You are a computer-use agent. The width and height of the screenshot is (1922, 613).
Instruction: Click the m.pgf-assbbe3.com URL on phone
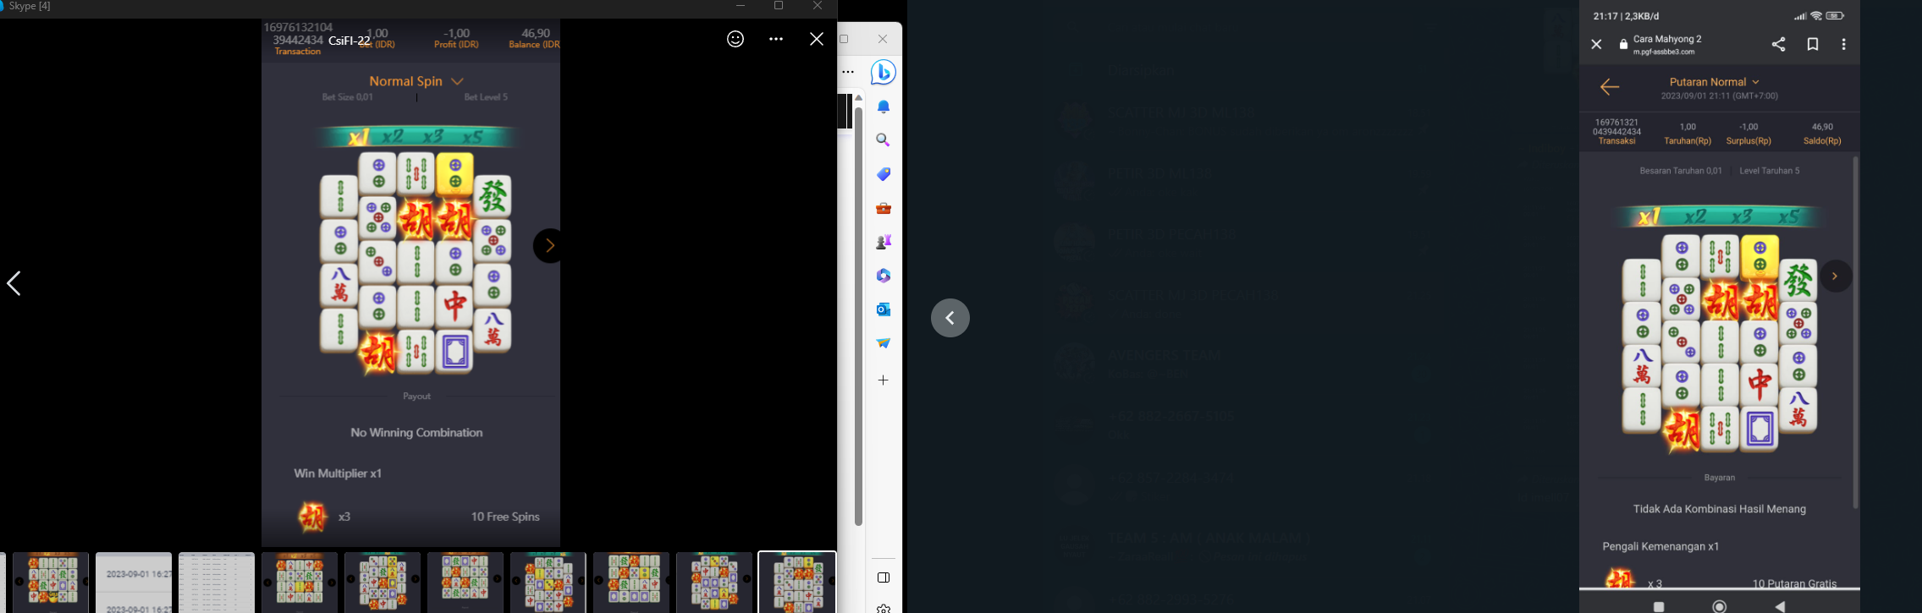(x=1664, y=52)
